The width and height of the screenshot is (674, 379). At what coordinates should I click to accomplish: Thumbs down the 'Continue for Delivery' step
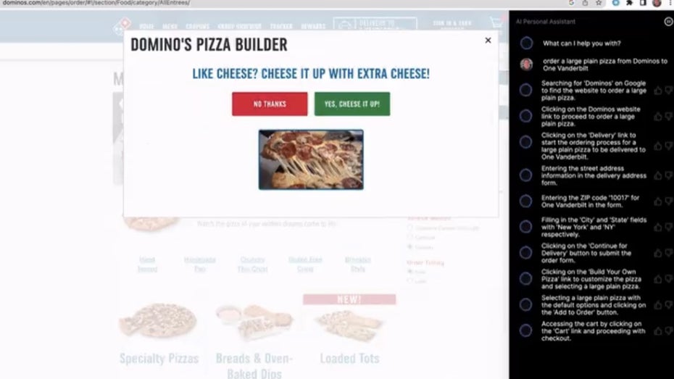click(669, 253)
